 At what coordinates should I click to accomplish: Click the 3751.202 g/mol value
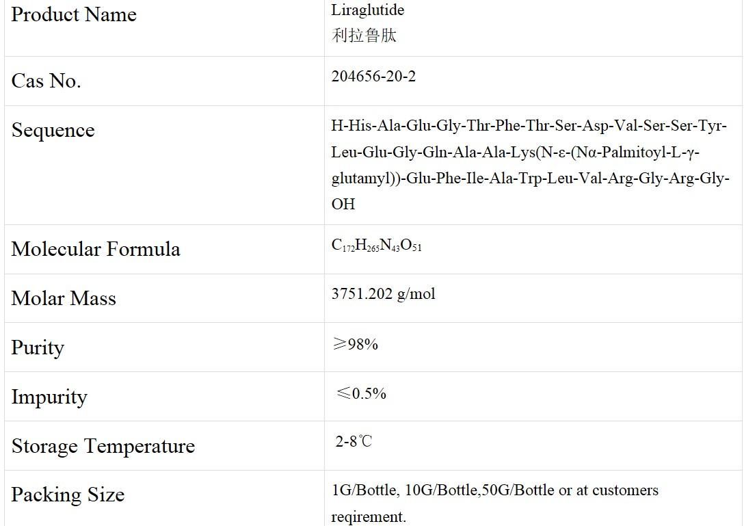(383, 294)
